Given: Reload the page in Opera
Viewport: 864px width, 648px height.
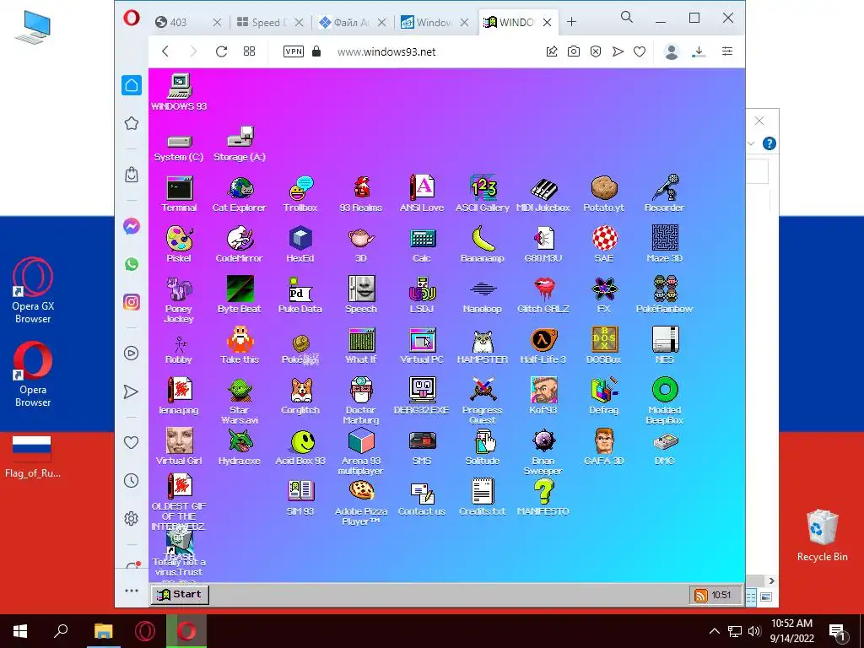Looking at the screenshot, I should pyautogui.click(x=222, y=51).
